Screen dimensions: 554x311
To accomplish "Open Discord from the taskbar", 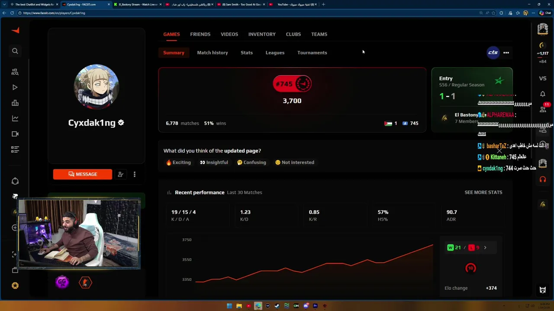I will 306,306.
